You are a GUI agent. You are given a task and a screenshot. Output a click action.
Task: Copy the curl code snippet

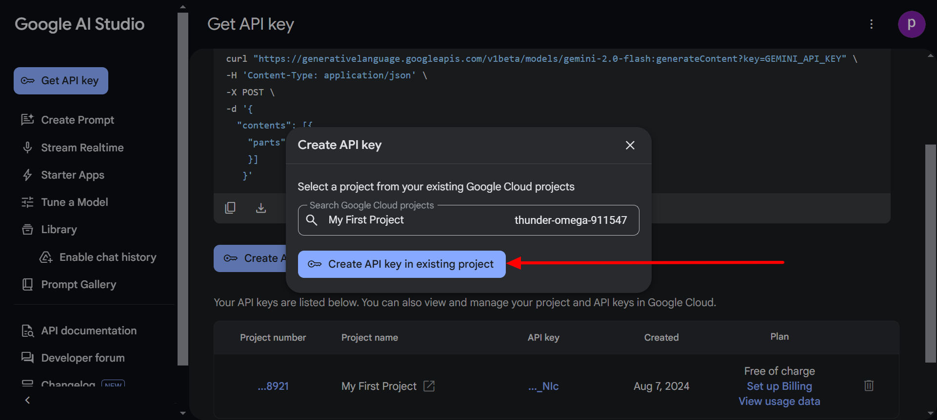[x=230, y=208]
